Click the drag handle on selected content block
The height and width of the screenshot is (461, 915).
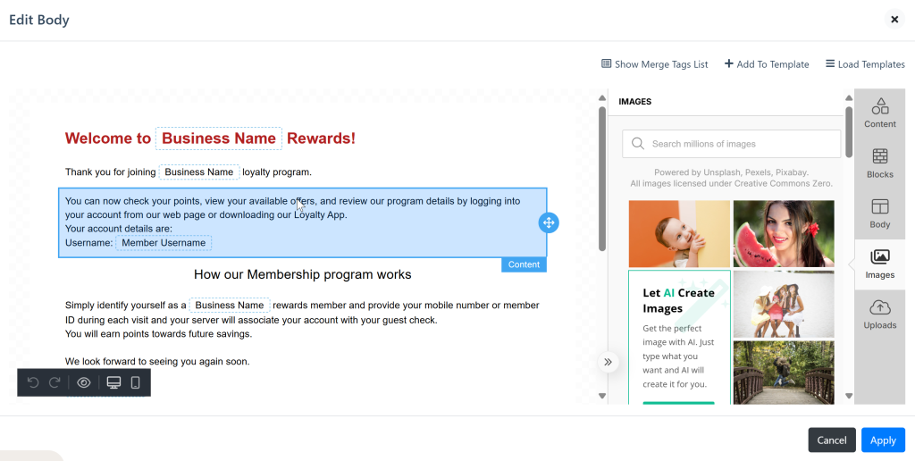pos(548,222)
